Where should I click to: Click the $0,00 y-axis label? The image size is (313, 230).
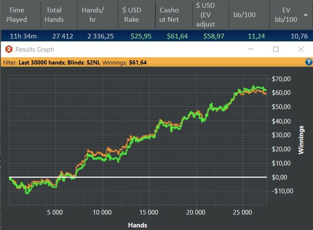point(279,177)
